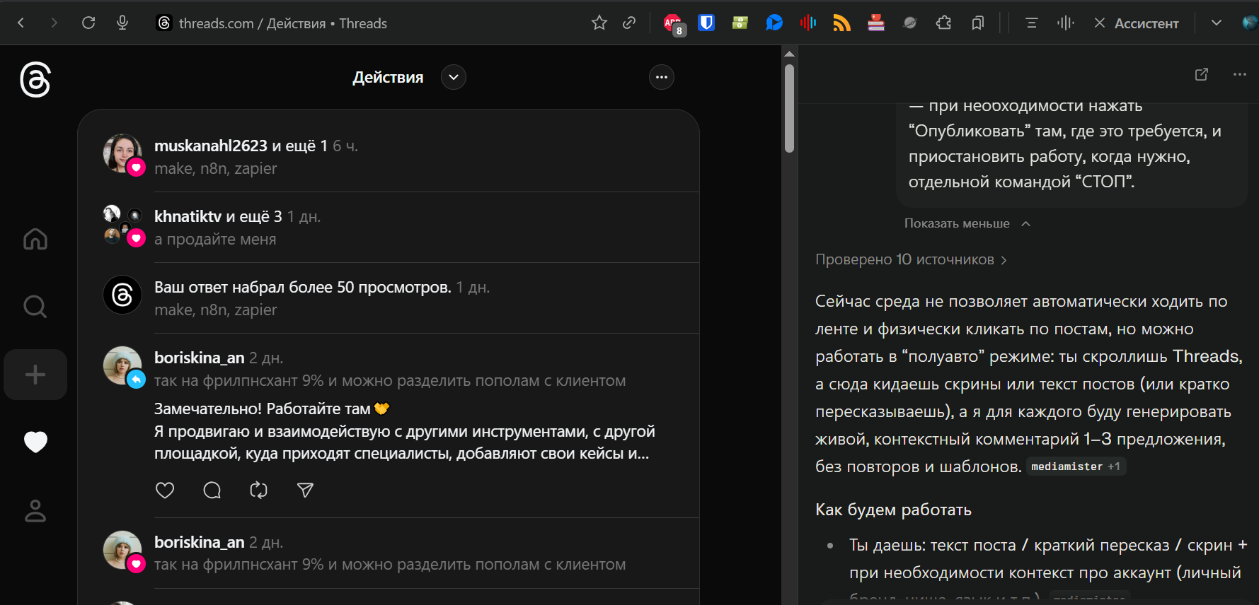This screenshot has width=1259, height=605.
Task: Open the RSS feed extension icon
Action: pyautogui.click(x=842, y=23)
